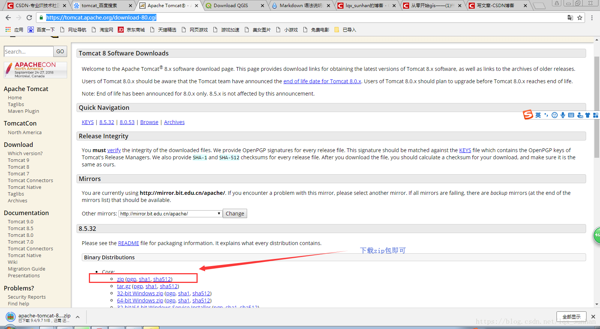Toggle Sogou punctuation mode
The image size is (600, 329).
[x=546, y=115]
